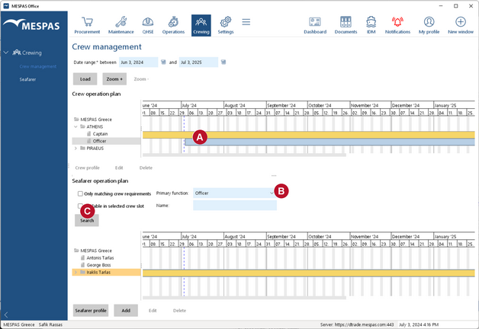Open the Procurement module
This screenshot has width=479, height=329.
[87, 25]
